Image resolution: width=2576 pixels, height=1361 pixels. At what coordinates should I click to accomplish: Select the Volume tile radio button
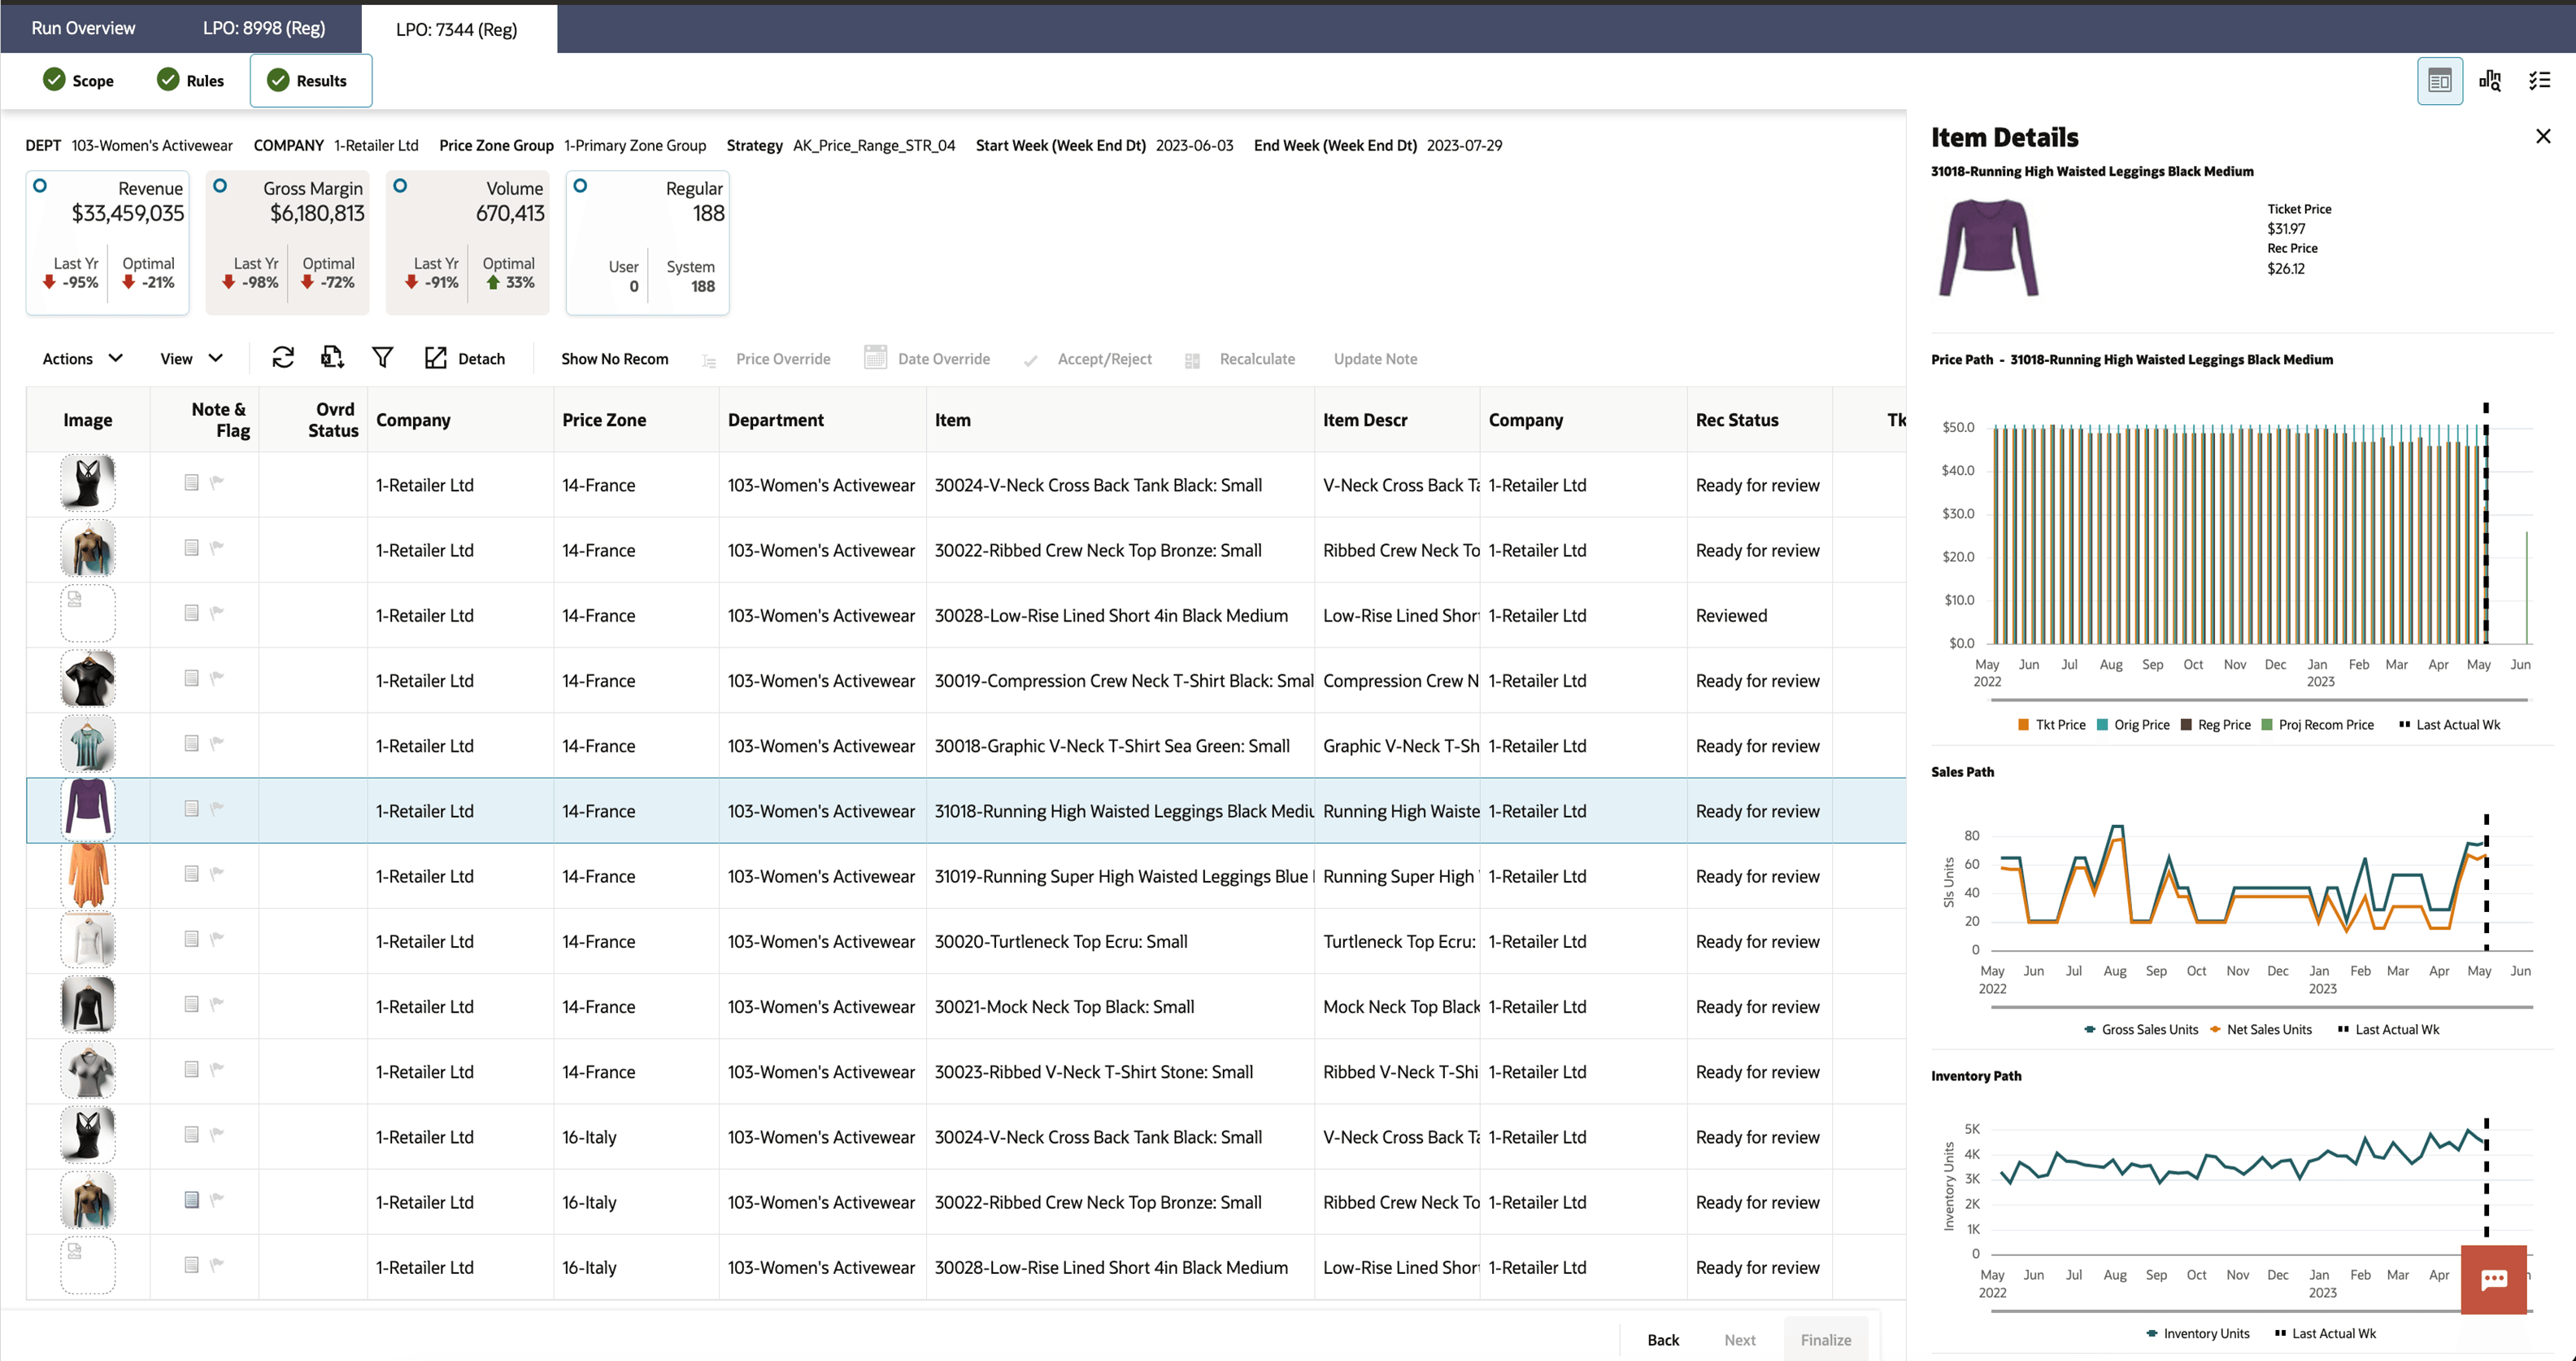tap(400, 186)
